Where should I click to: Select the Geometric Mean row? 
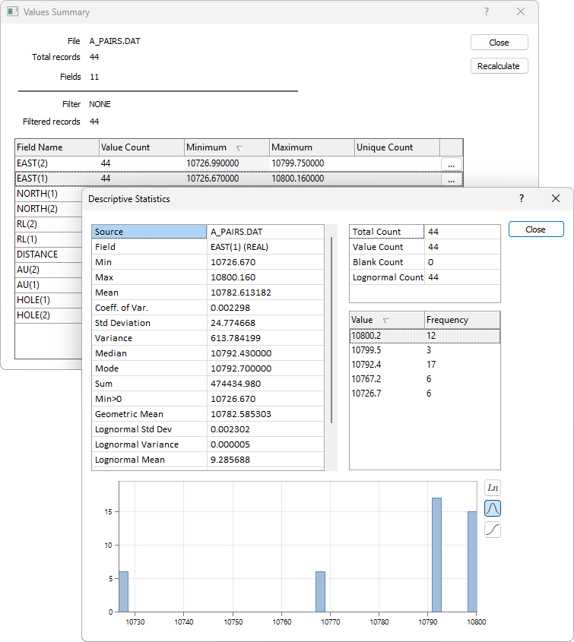click(x=208, y=414)
